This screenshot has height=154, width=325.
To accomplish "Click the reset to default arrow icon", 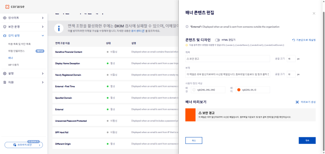I will (293, 40).
